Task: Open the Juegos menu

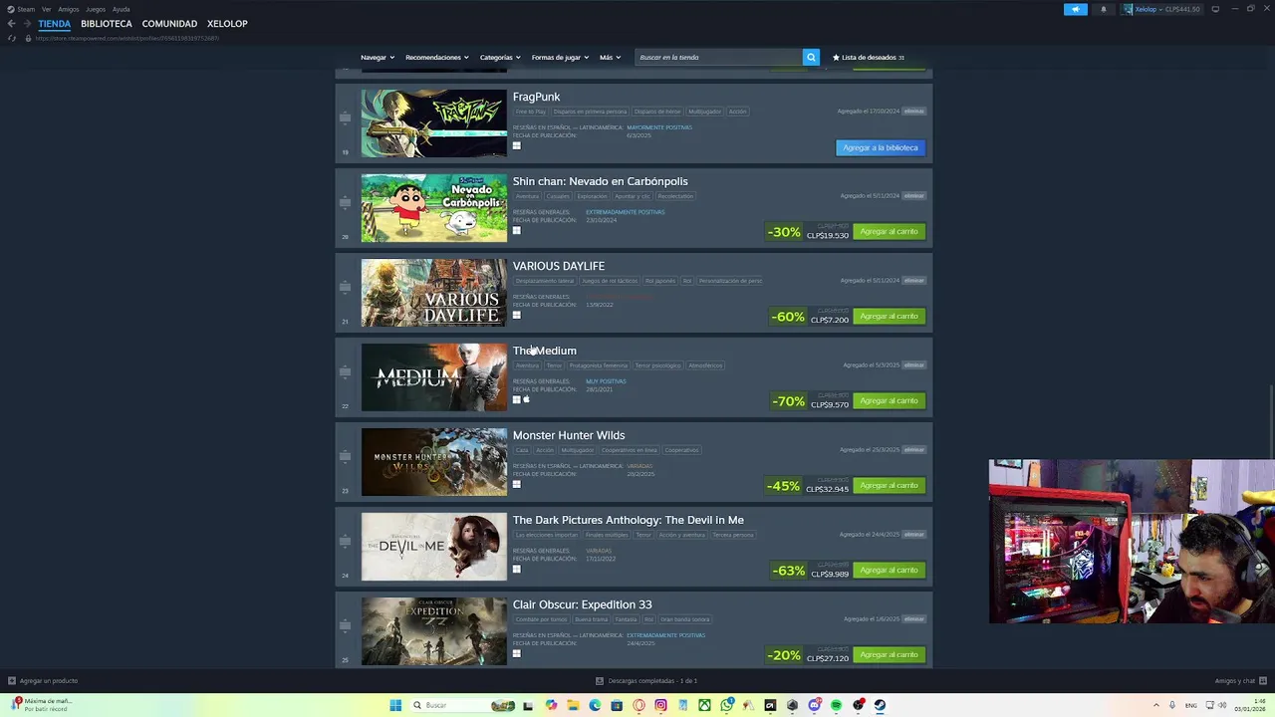Action: click(x=96, y=9)
